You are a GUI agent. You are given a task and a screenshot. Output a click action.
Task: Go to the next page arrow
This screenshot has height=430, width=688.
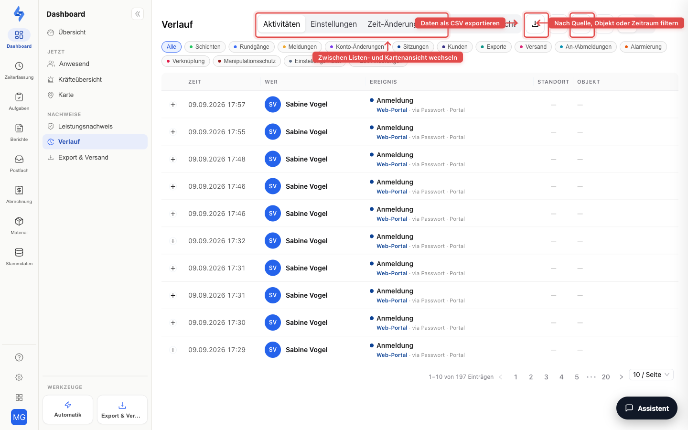[621, 377]
